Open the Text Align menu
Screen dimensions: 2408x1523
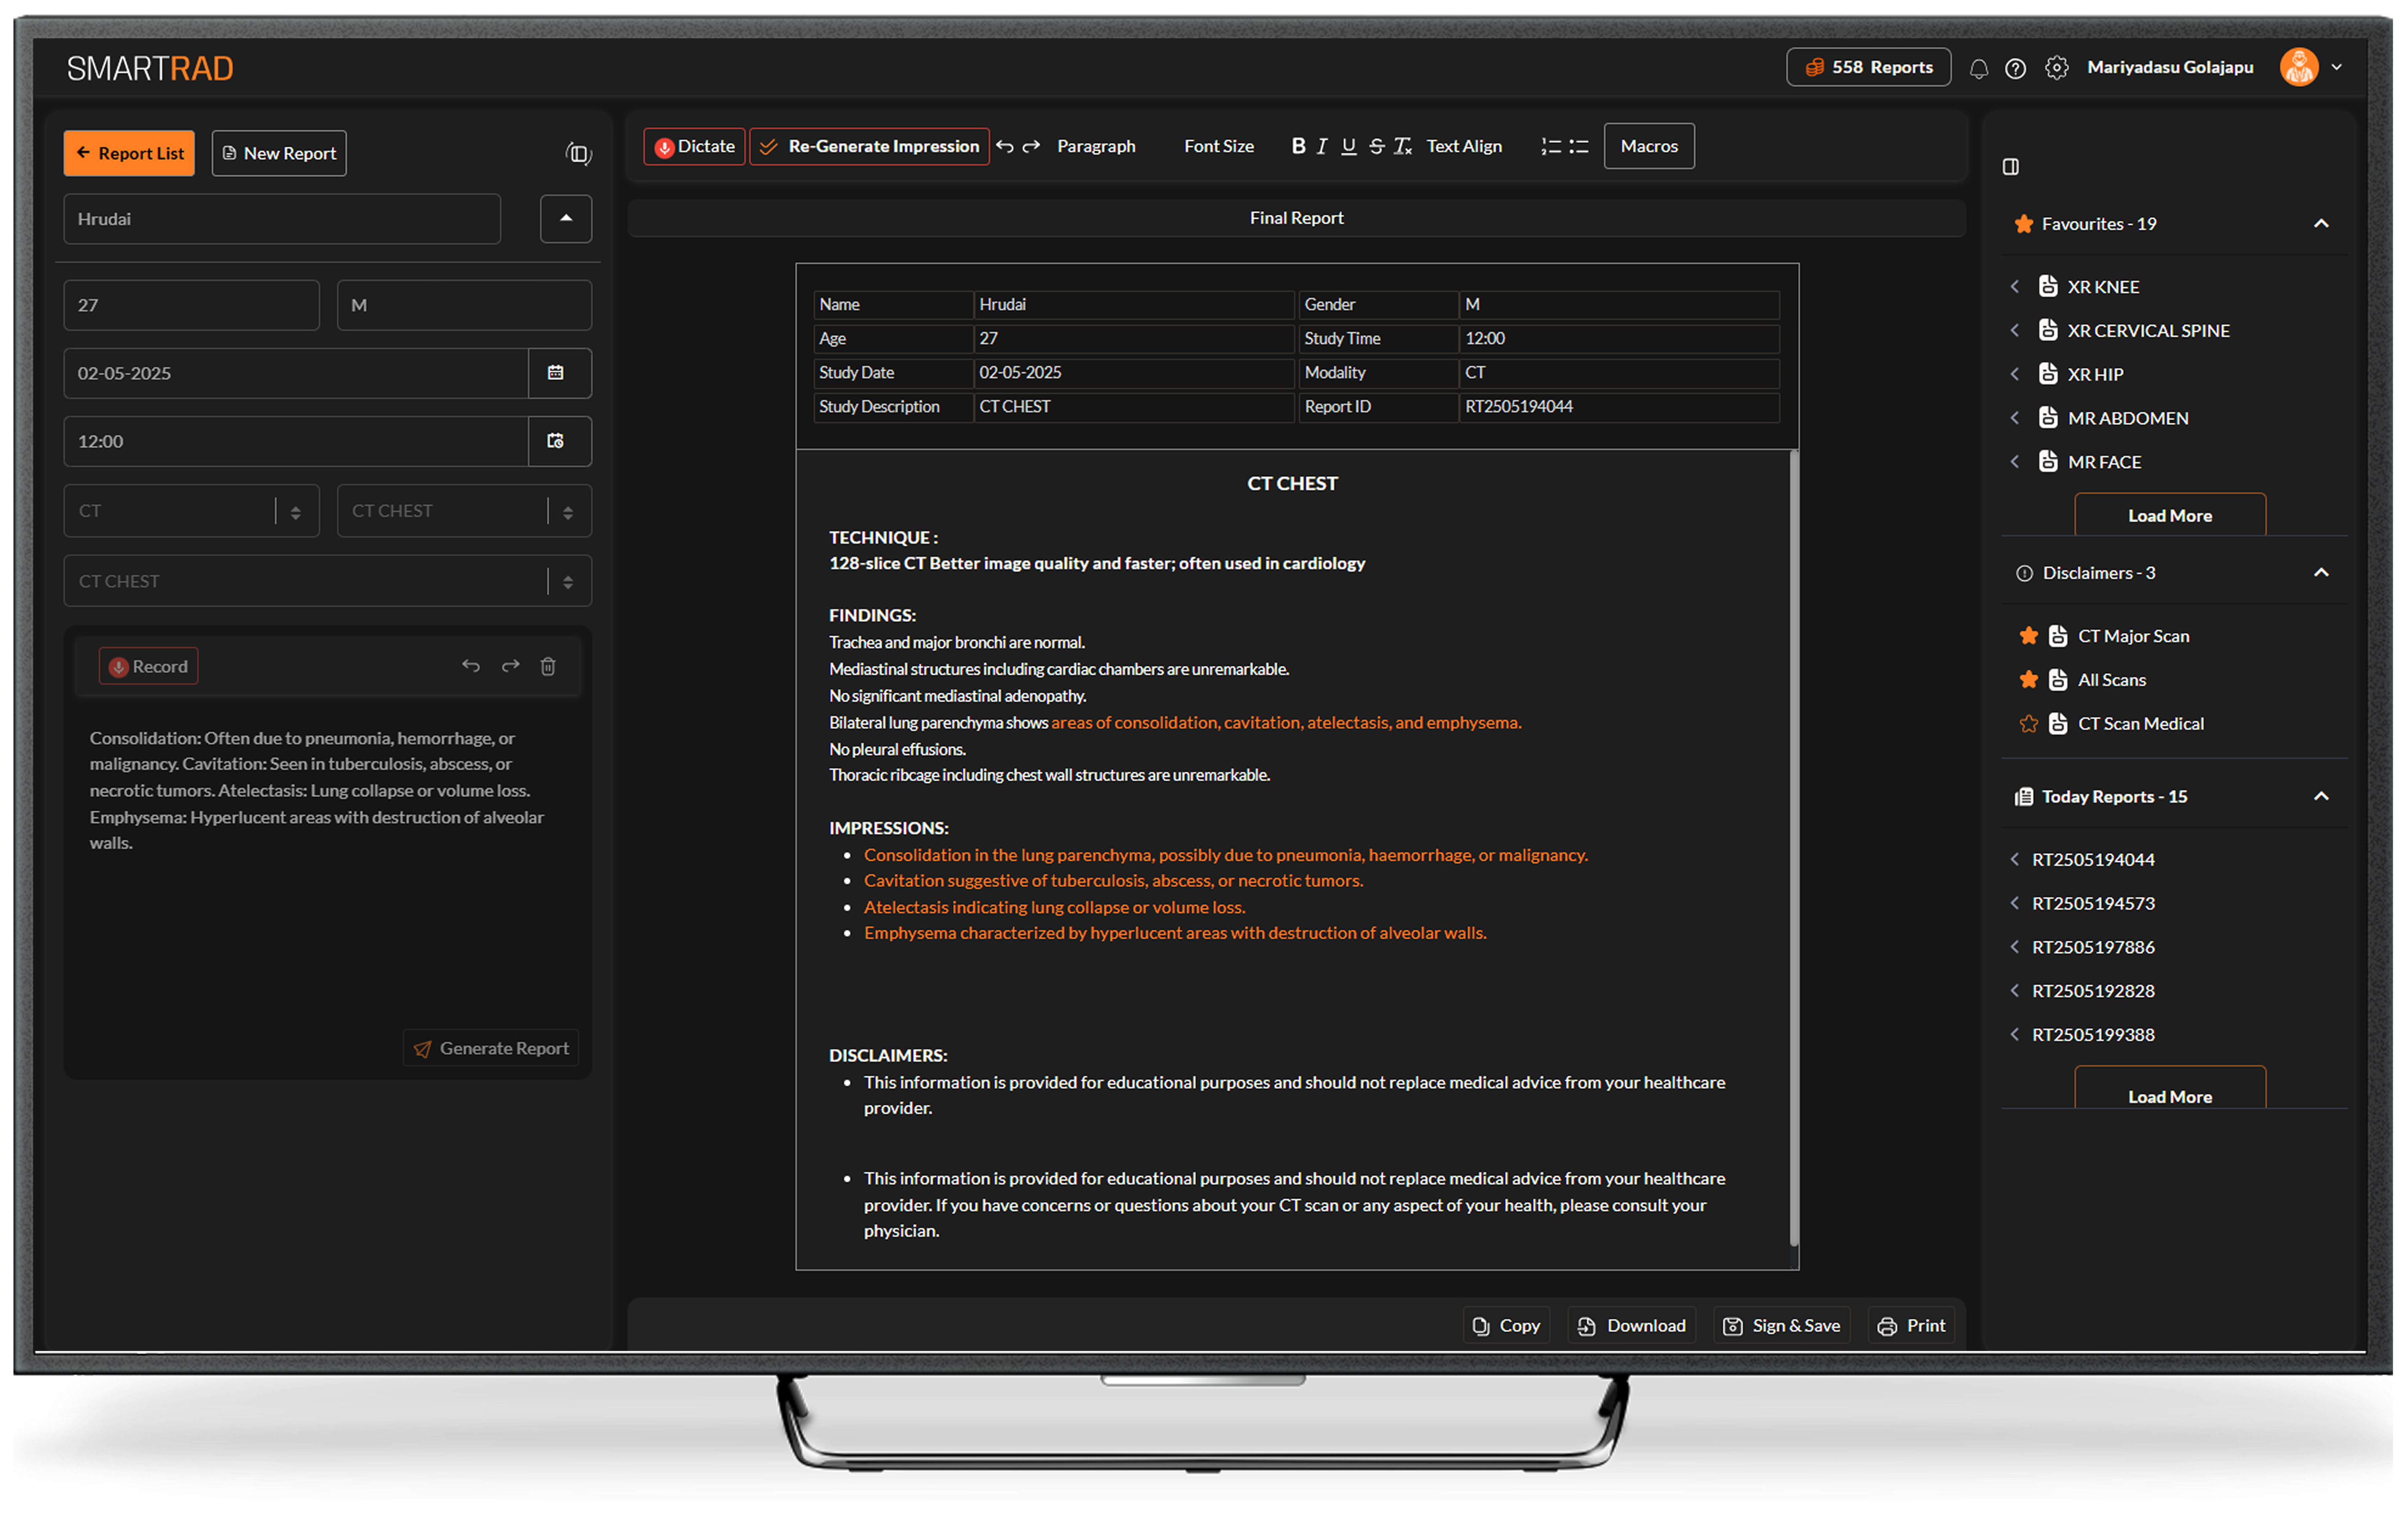(1464, 146)
